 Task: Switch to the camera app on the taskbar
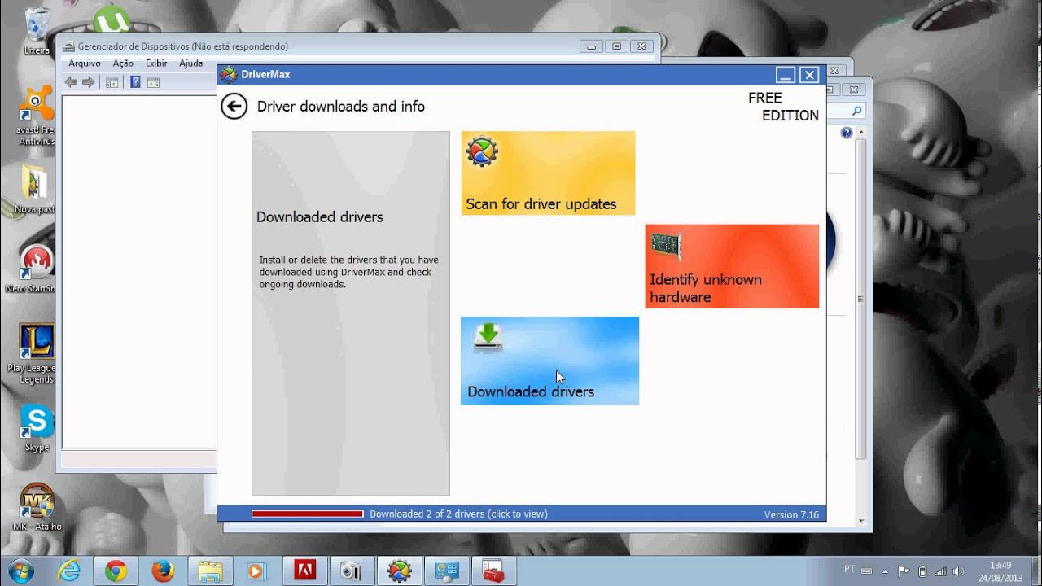352,571
